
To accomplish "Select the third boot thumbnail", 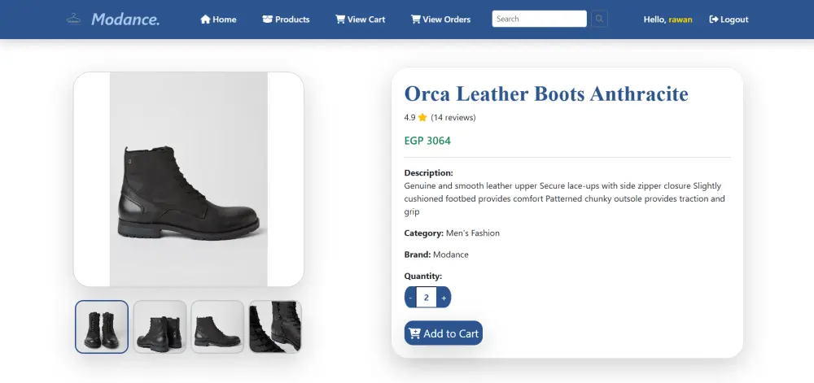I will [x=217, y=327].
